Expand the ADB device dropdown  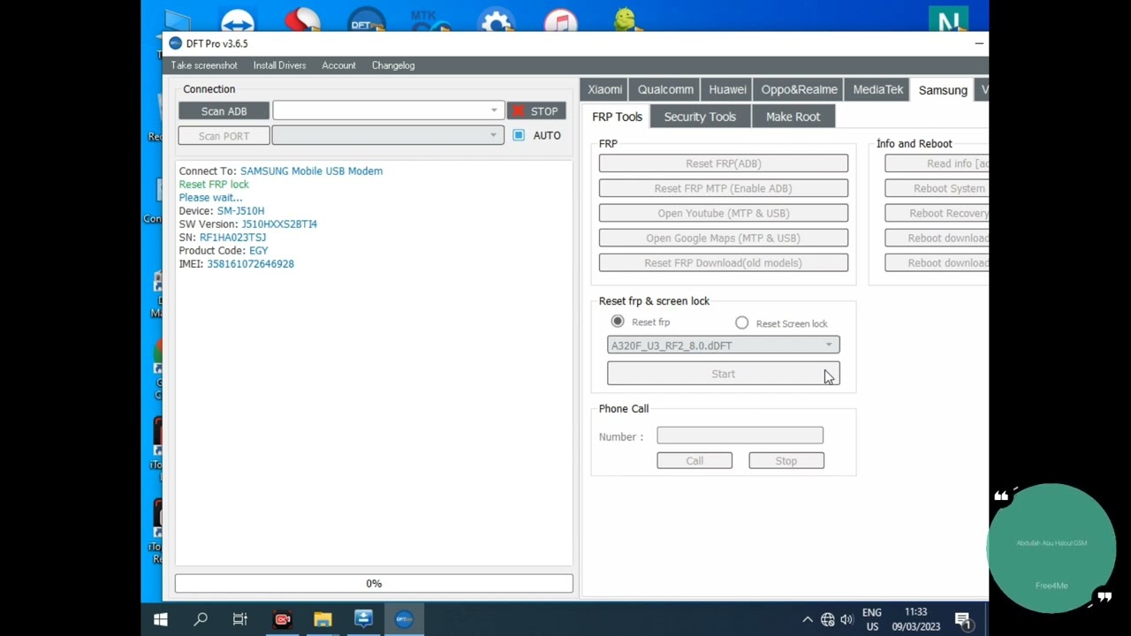494,110
